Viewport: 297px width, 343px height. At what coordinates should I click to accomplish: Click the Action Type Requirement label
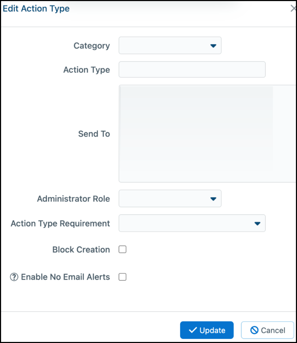tap(60, 223)
